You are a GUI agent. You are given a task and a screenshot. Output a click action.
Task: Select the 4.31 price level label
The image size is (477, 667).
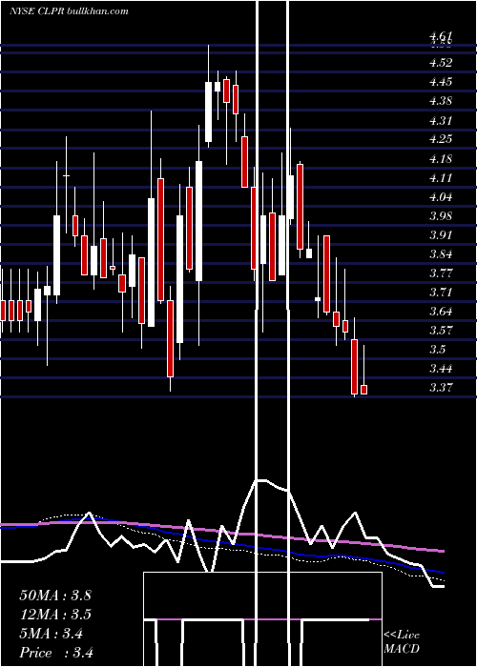pyautogui.click(x=441, y=121)
